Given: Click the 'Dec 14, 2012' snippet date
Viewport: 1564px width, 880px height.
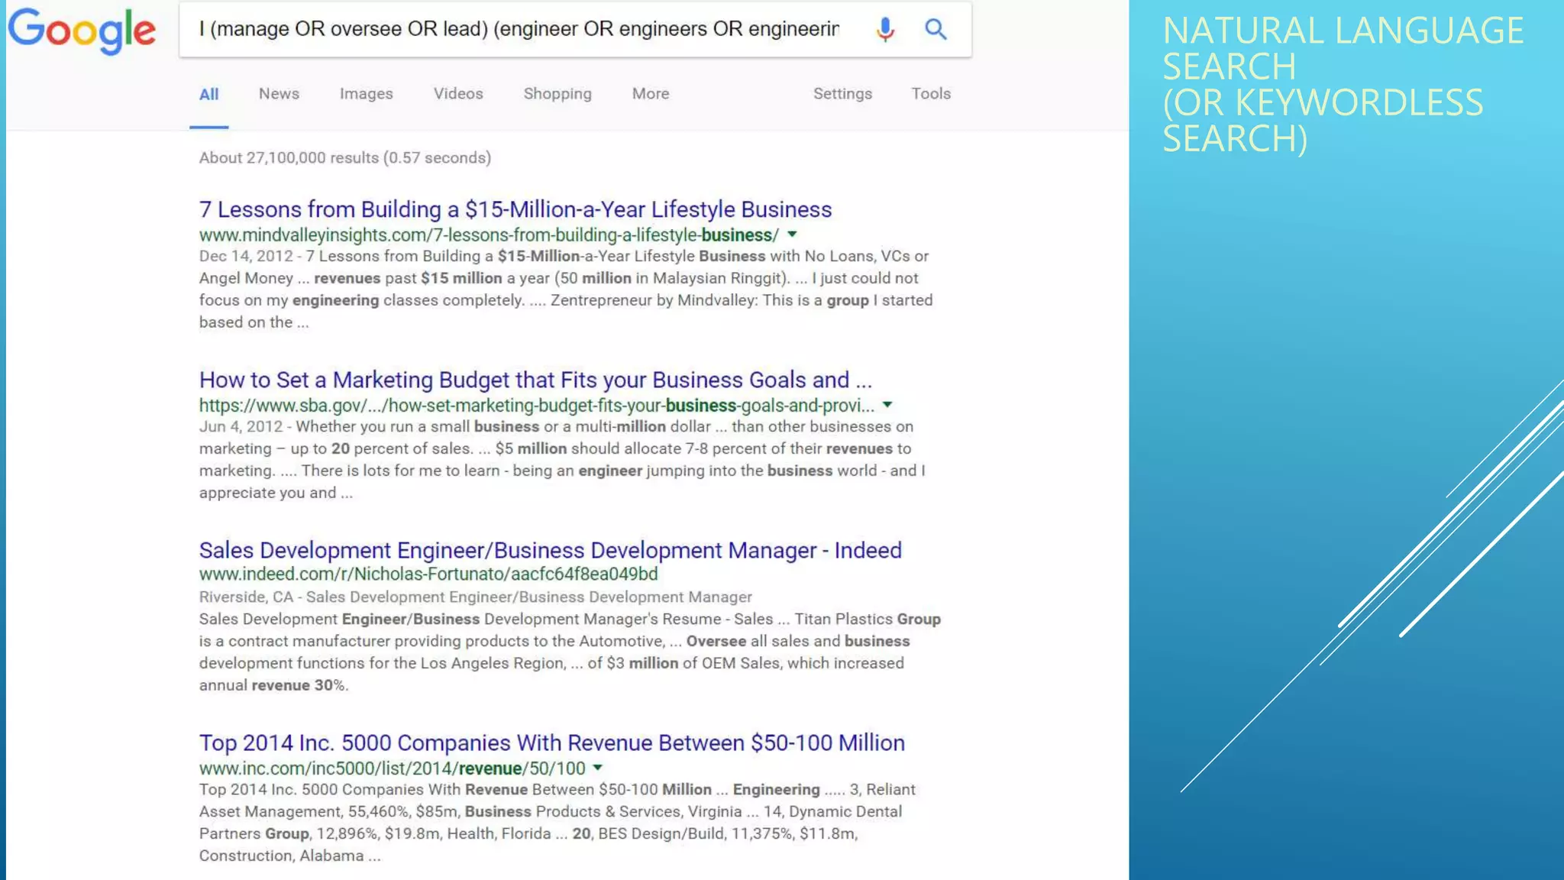Looking at the screenshot, I should tap(246, 256).
